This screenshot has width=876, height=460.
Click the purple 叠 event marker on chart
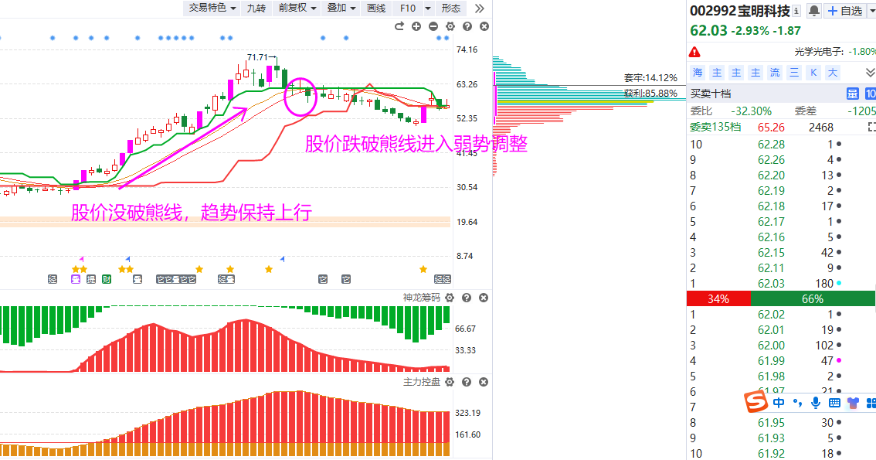pyautogui.click(x=76, y=279)
